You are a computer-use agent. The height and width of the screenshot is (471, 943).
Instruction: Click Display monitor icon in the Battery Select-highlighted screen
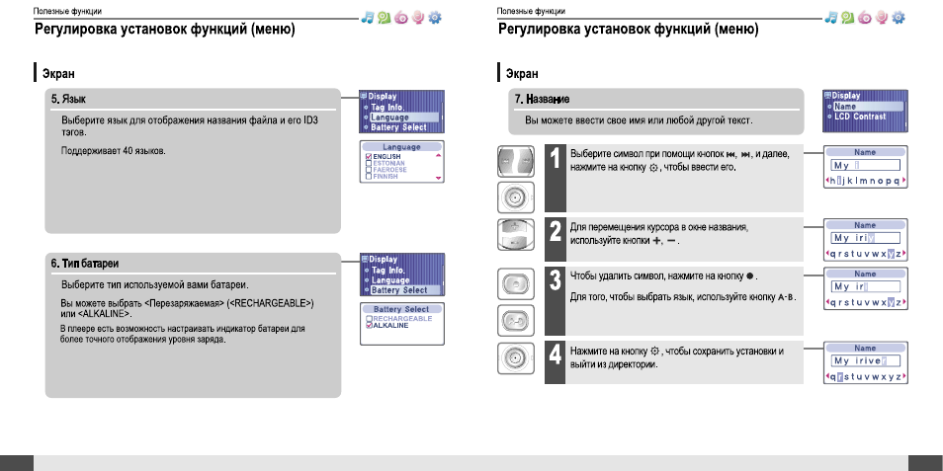[x=364, y=259]
